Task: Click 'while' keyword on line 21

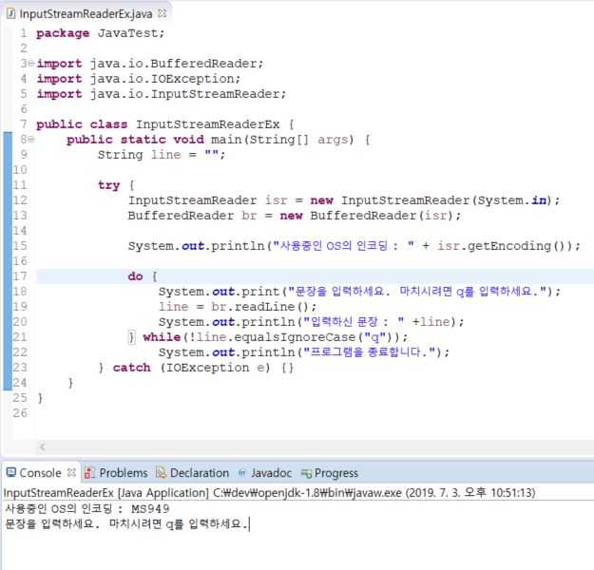Action: point(162,336)
